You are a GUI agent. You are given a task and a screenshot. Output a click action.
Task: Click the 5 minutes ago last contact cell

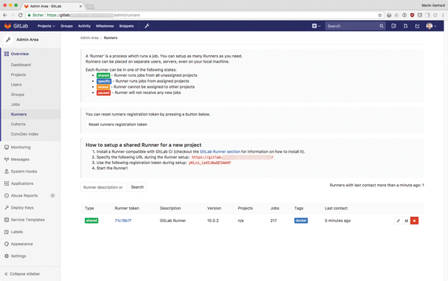[x=337, y=221]
